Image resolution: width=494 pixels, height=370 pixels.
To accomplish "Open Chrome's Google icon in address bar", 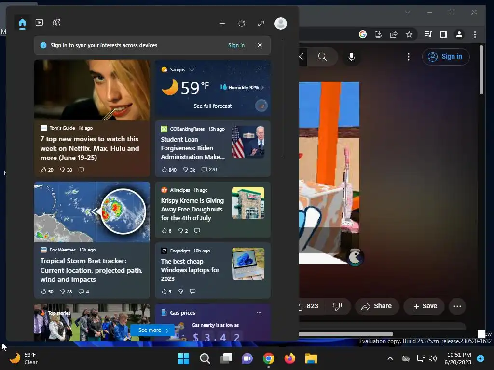I will click(x=363, y=34).
